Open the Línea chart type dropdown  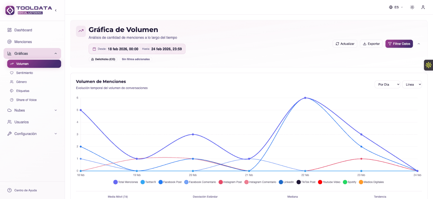click(412, 84)
